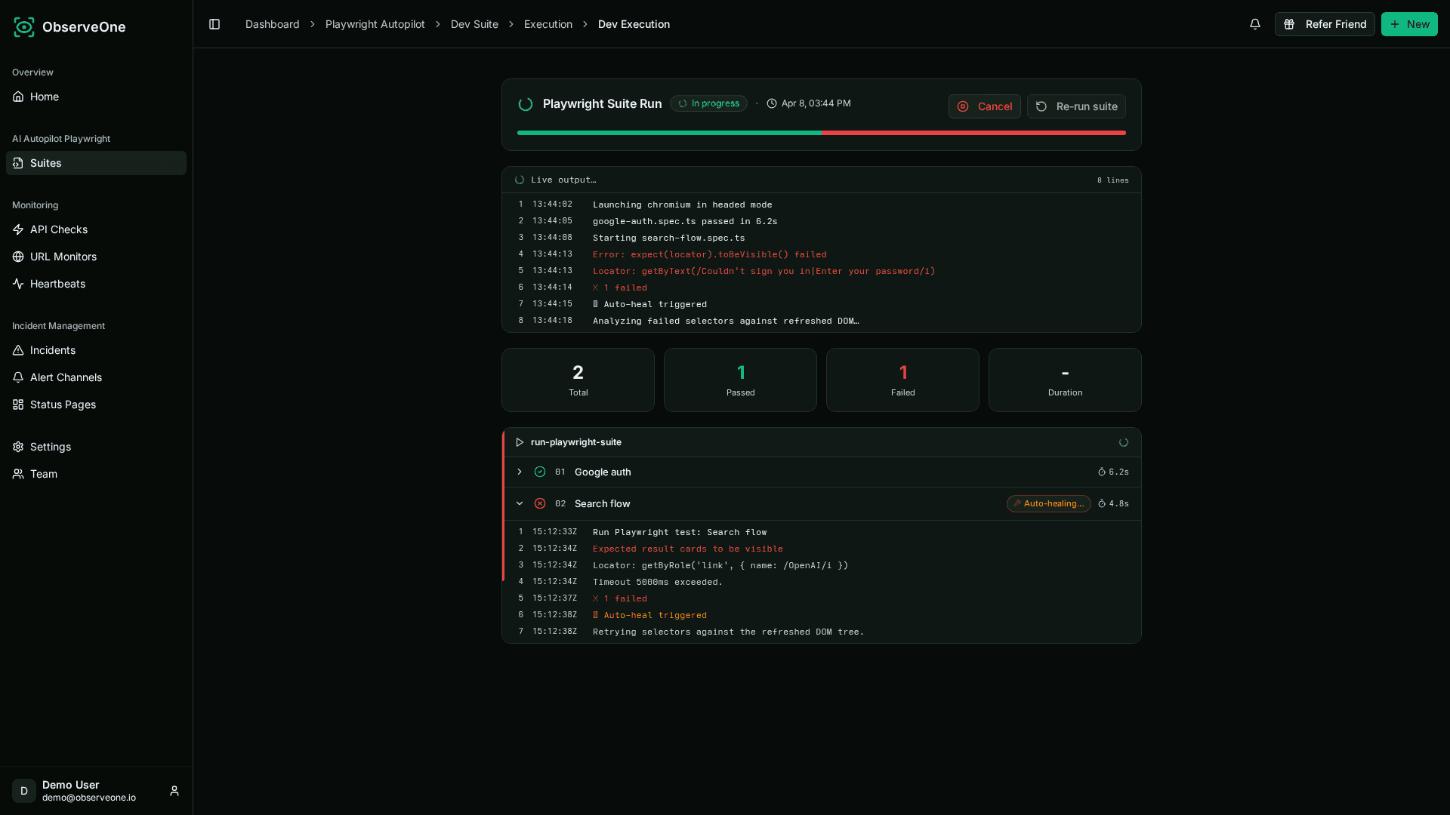Click the Duration card
This screenshot has width=1450, height=815.
click(x=1065, y=380)
